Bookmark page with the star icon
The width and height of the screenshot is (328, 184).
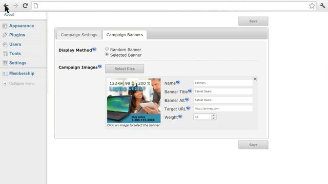[312, 6]
